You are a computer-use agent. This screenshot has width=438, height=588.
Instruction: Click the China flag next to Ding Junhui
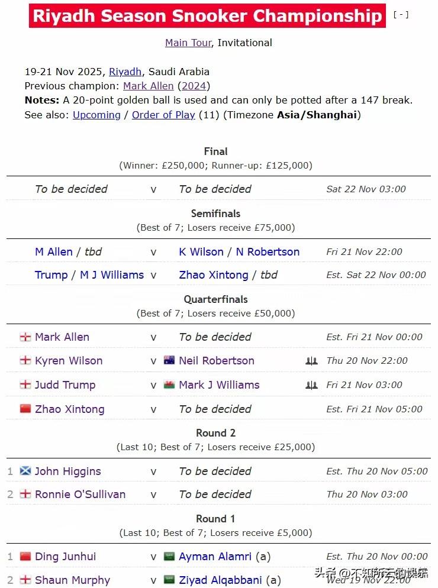pyautogui.click(x=25, y=556)
